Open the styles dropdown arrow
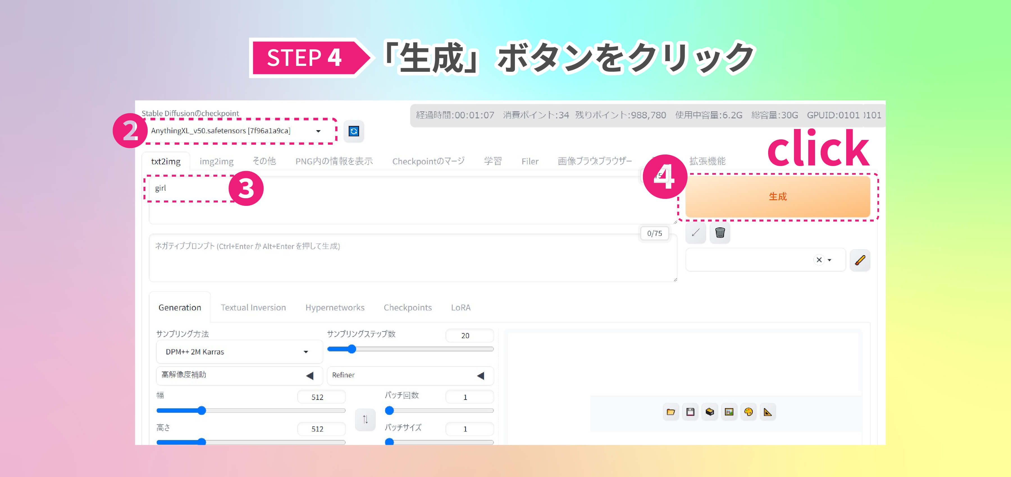 (x=829, y=260)
